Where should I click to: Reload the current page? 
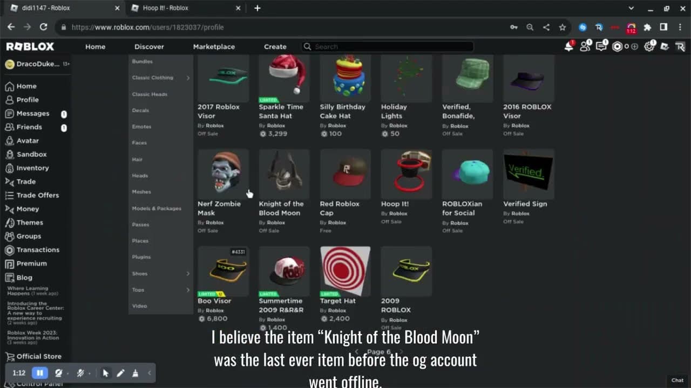(x=44, y=27)
